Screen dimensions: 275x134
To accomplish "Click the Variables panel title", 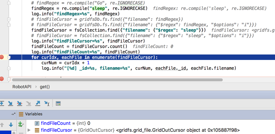I will [34, 114].
